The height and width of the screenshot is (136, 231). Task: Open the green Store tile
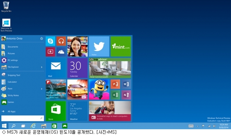tap(56, 111)
